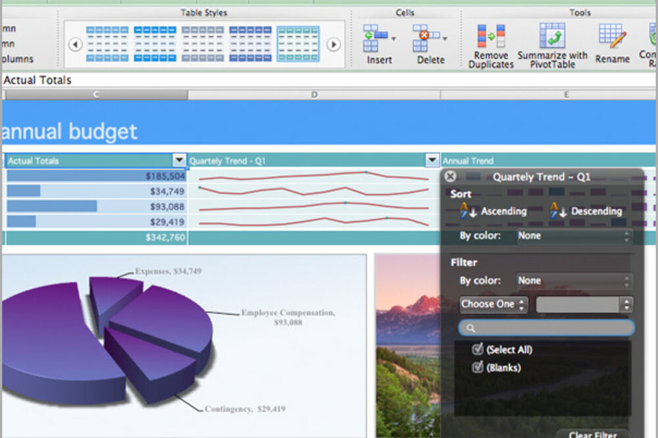This screenshot has width=658, height=438.
Task: Open the Actual Totals column filter arrow
Action: coord(178,160)
